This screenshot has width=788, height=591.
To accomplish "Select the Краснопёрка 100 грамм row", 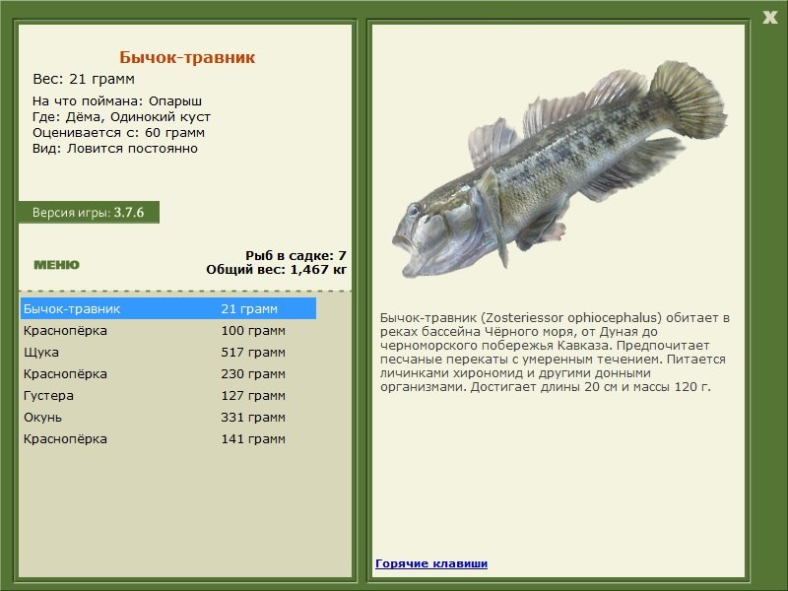I will click(168, 331).
